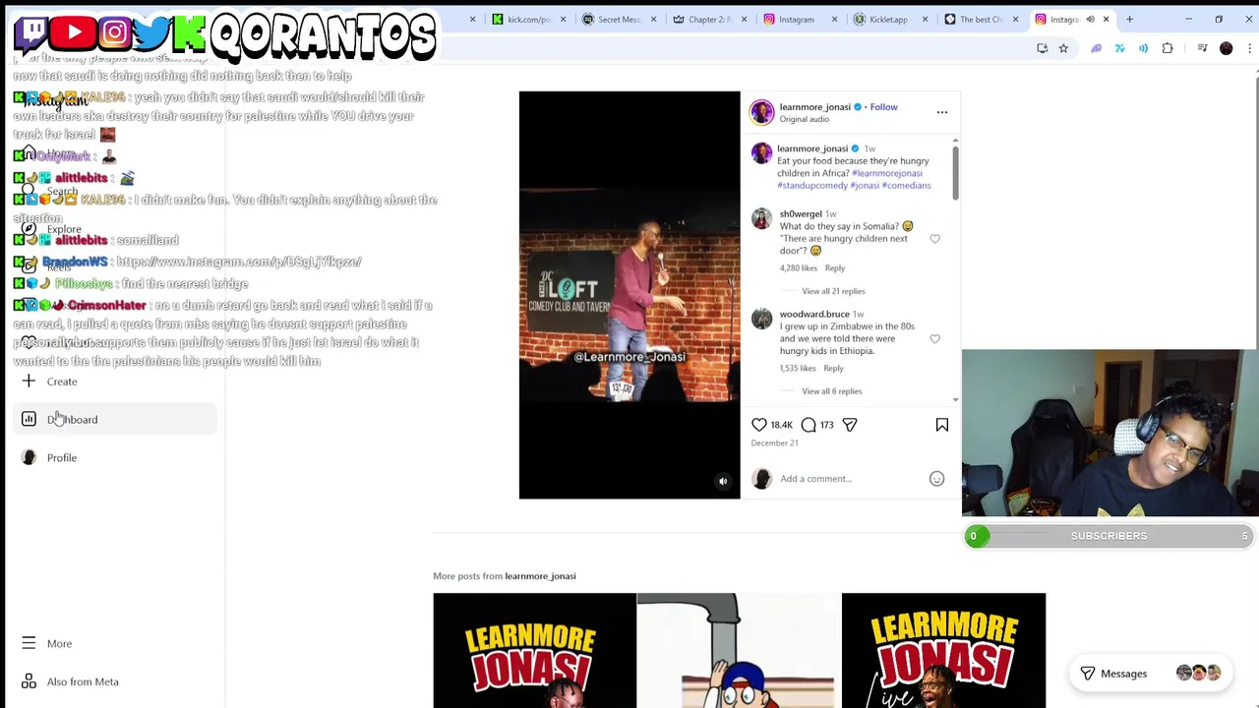1259x708 pixels.
Task: Open Dashboard from the Instagram sidebar
Action: [x=116, y=420]
